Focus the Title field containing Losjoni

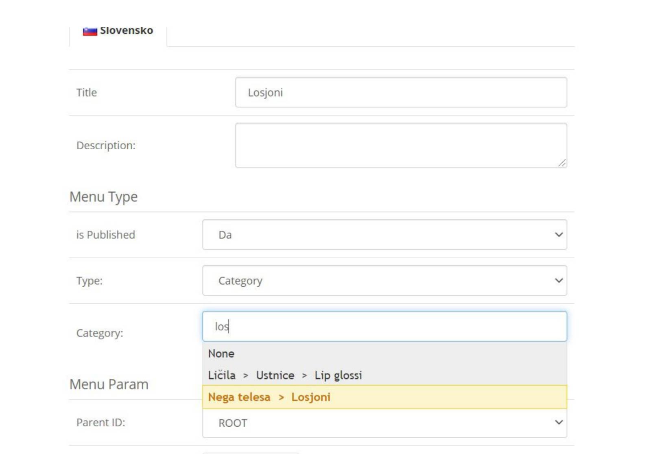(x=400, y=92)
